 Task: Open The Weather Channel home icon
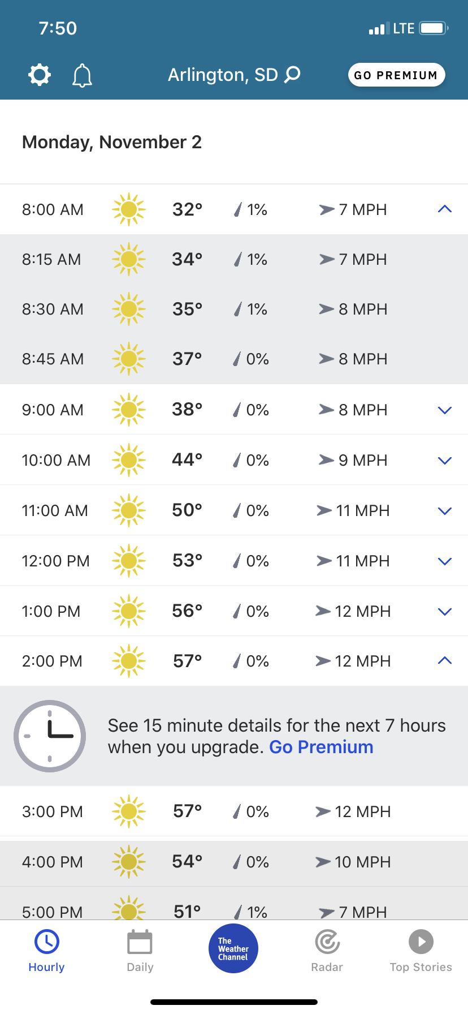point(233,948)
